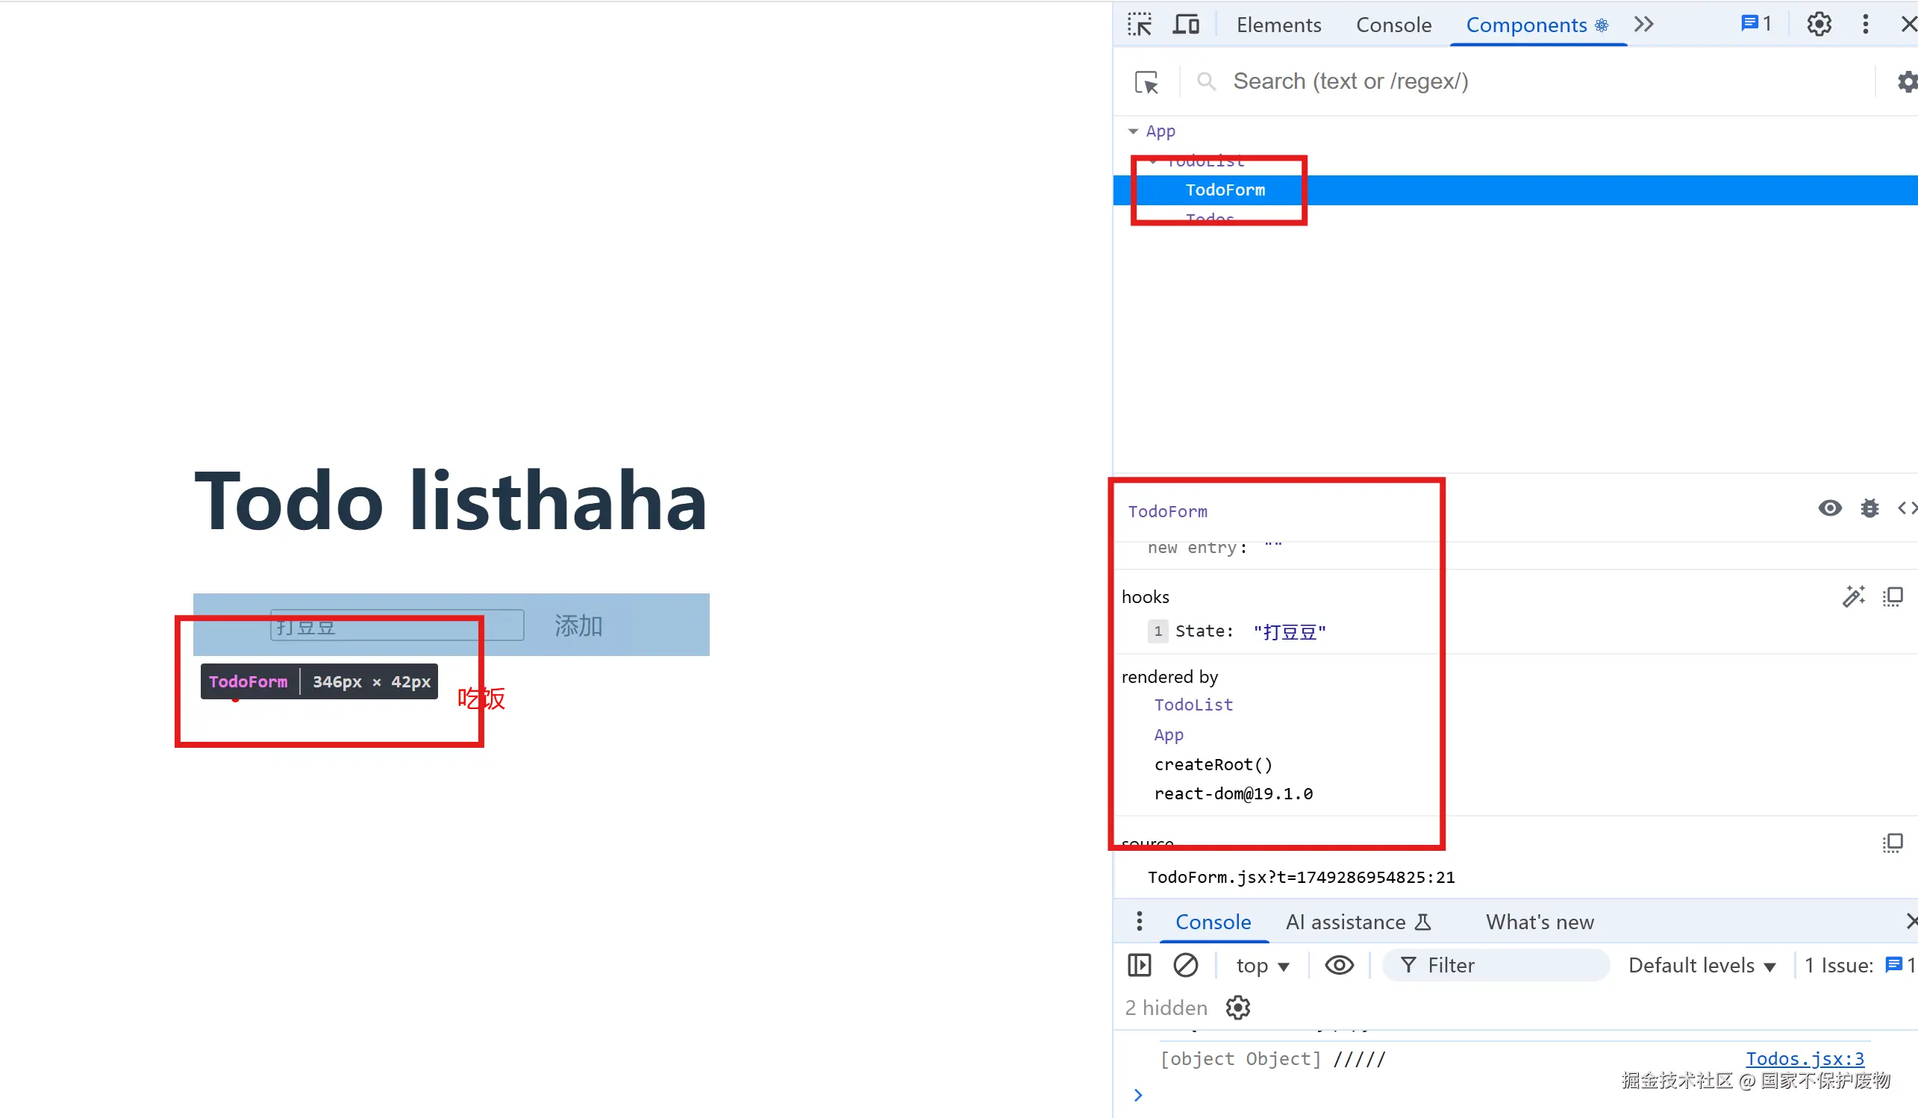This screenshot has height=1118, width=1918.
Task: Clear console with the ban icon
Action: click(x=1186, y=965)
